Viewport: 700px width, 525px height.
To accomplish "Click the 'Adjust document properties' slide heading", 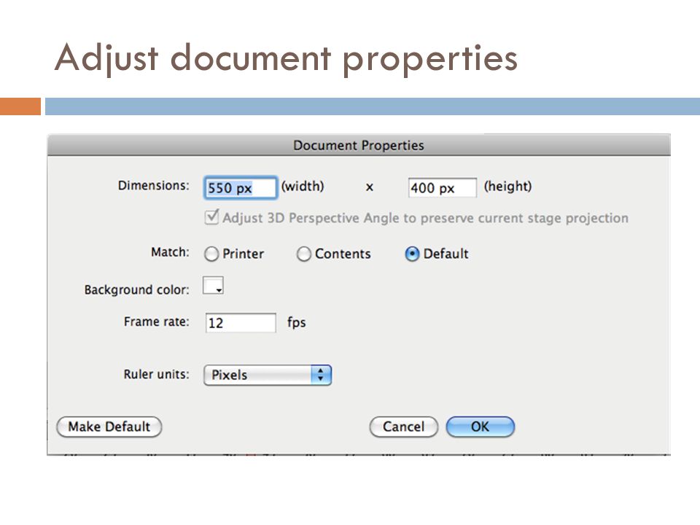I will point(286,58).
